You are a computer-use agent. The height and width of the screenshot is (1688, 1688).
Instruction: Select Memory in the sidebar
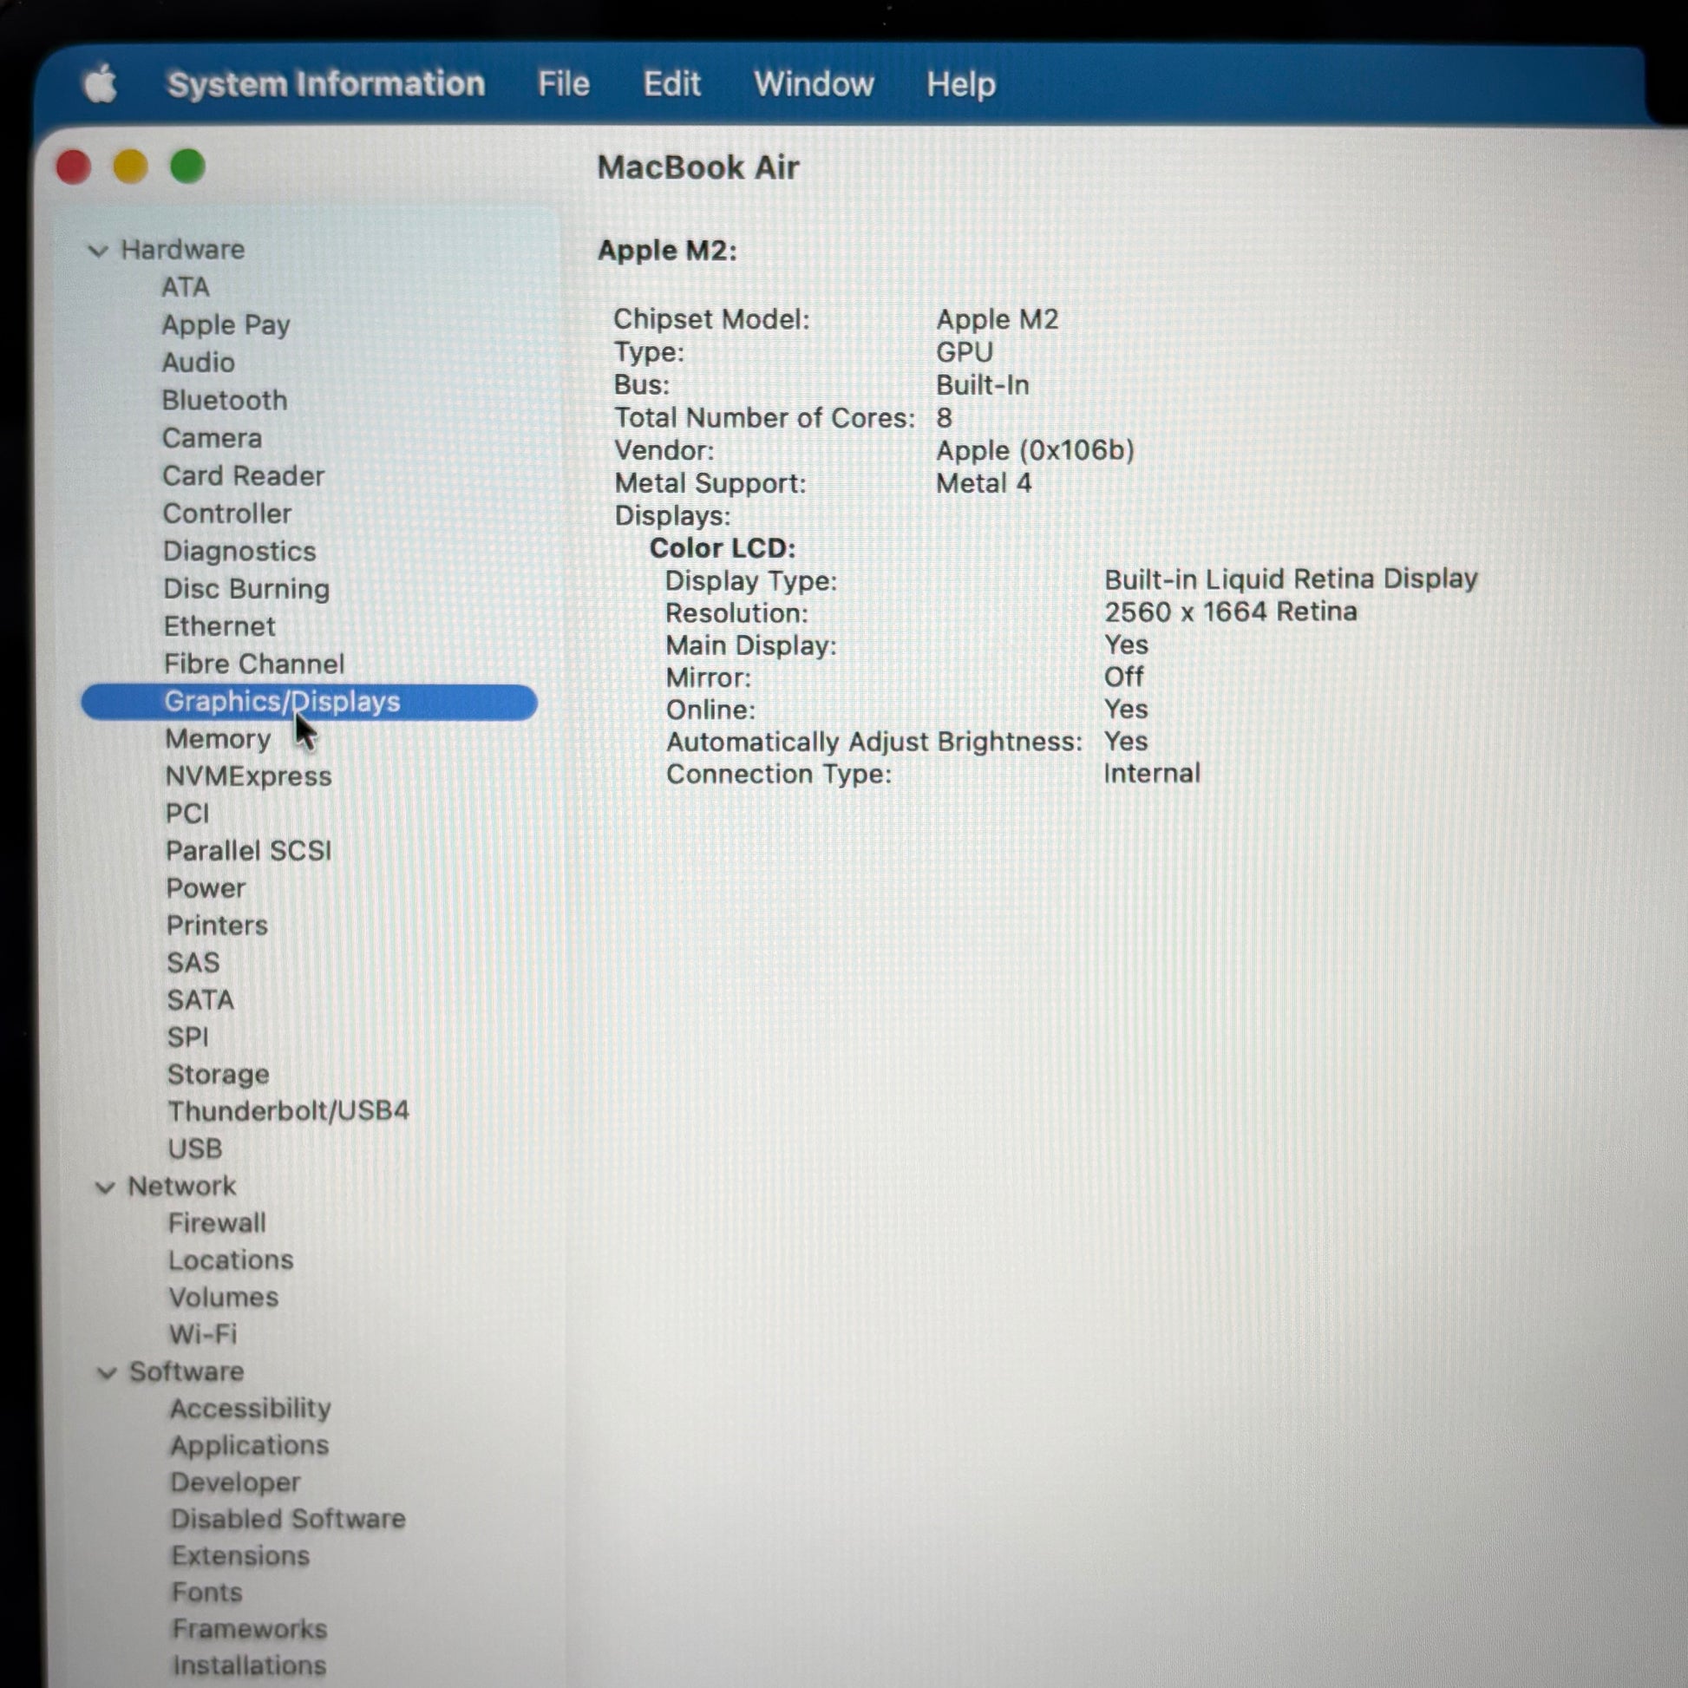tap(218, 739)
